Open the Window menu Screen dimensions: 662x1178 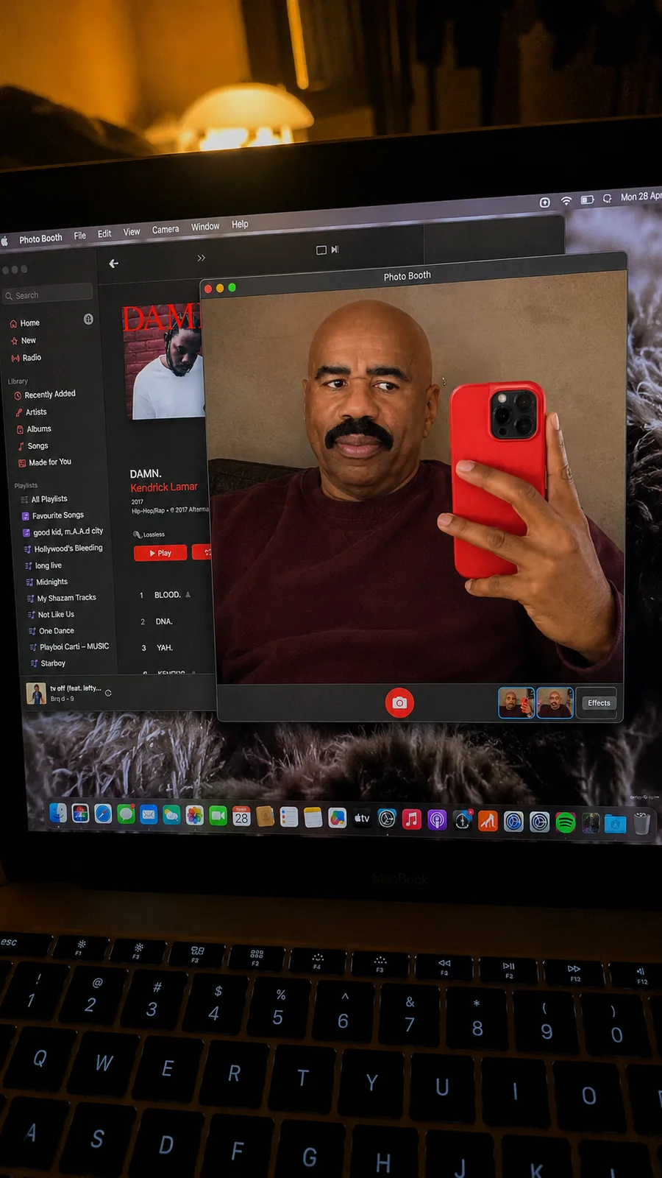205,227
